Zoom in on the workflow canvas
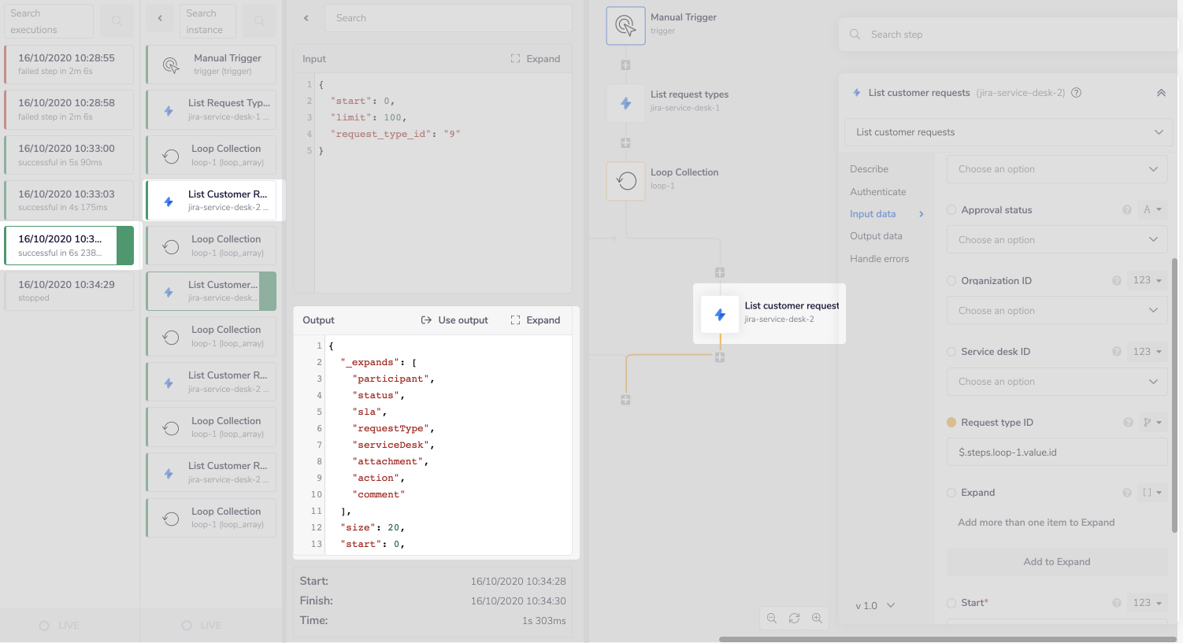1183x643 pixels. (818, 619)
